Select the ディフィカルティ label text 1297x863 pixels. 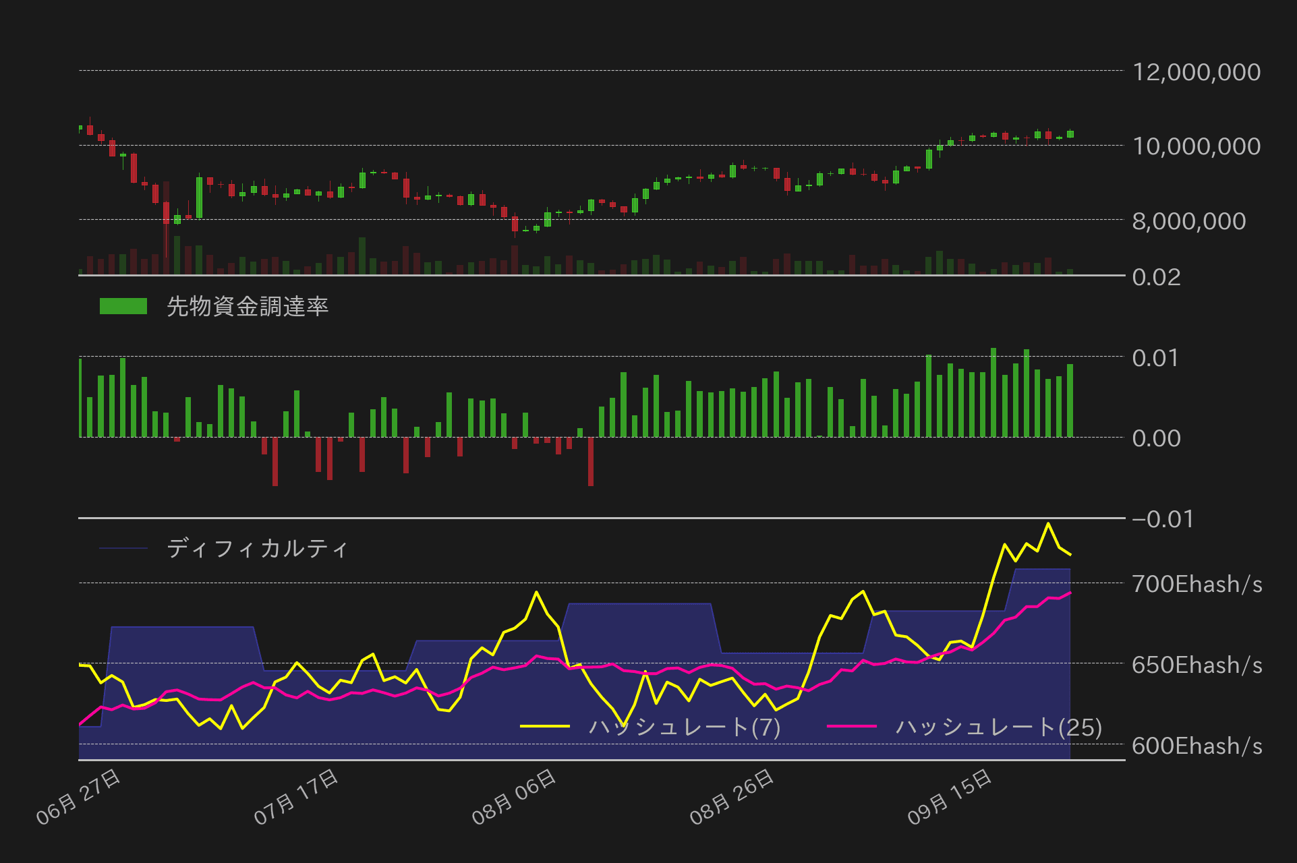coord(258,548)
